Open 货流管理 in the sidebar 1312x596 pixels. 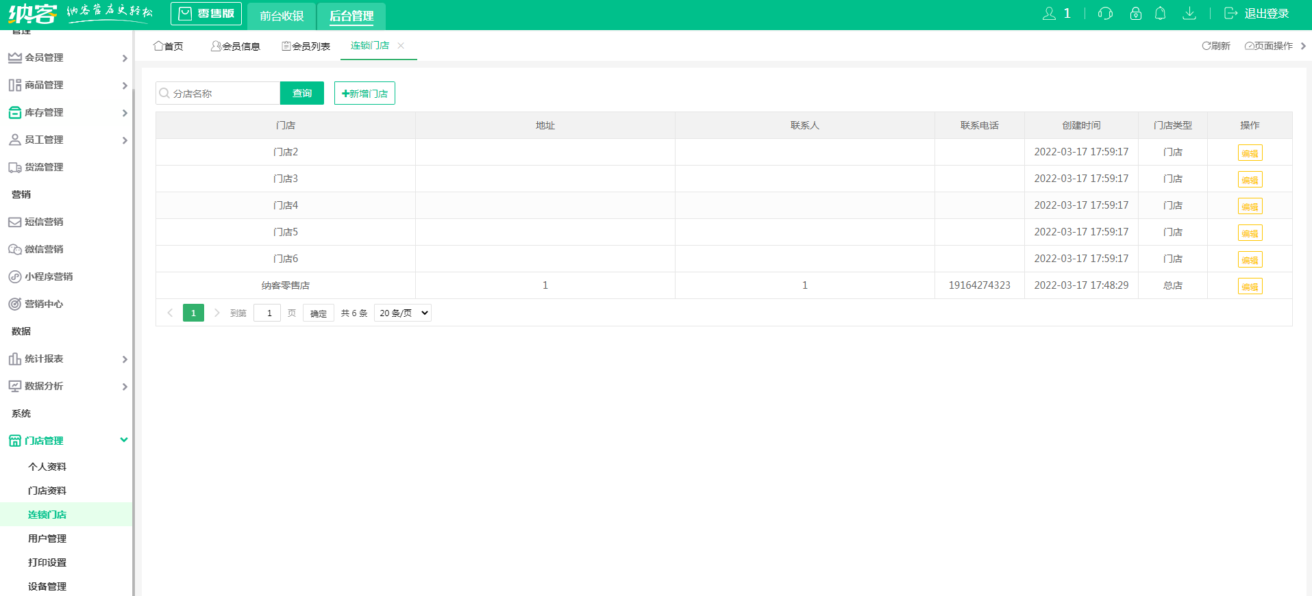(44, 167)
